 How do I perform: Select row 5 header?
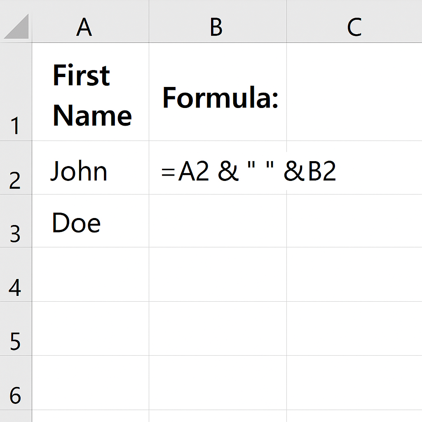(x=16, y=328)
